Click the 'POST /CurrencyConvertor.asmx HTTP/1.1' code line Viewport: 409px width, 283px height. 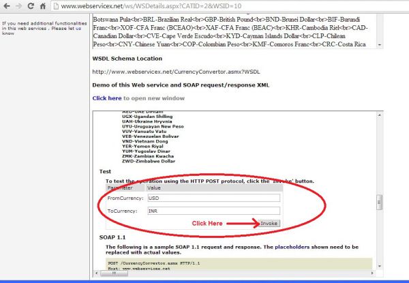[154, 263]
